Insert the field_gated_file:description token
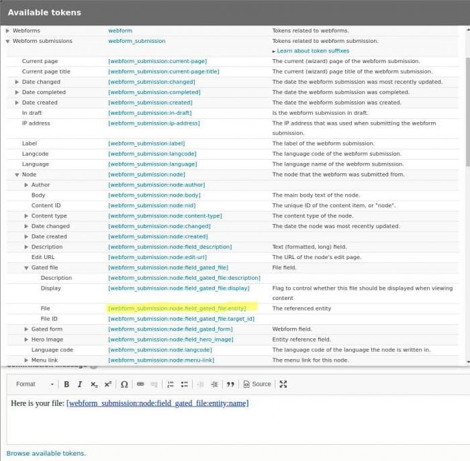The height and width of the screenshot is (461, 470). coord(185,278)
